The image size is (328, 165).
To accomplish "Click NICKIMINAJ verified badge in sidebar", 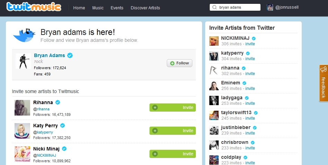I will click(x=254, y=38).
